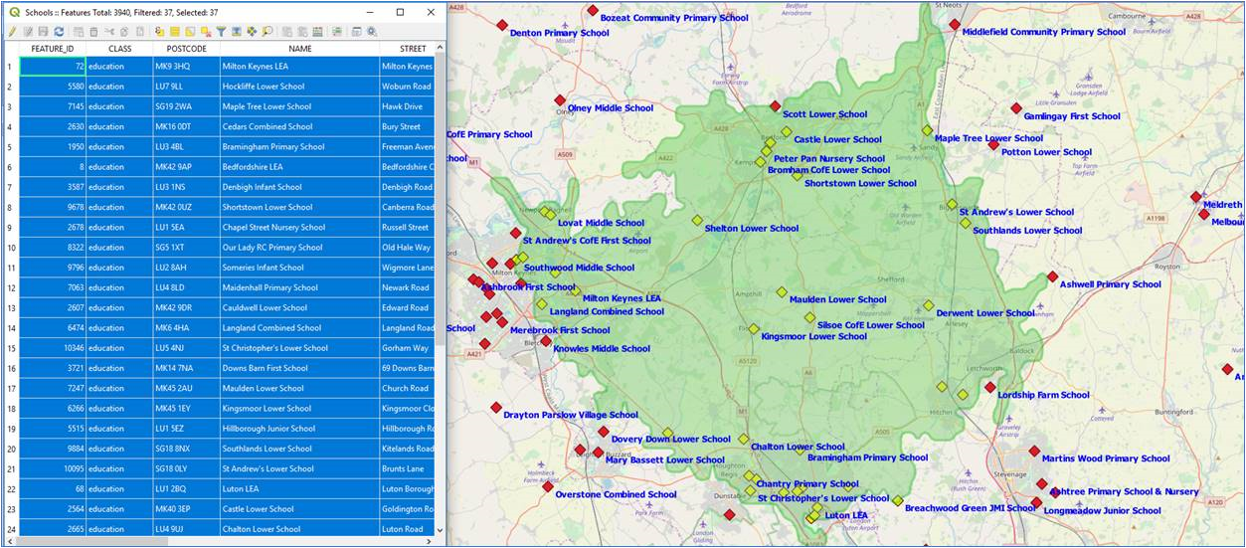Cut selected rows with the scissors icon
Screen dimensions: 1246x548
(108, 32)
